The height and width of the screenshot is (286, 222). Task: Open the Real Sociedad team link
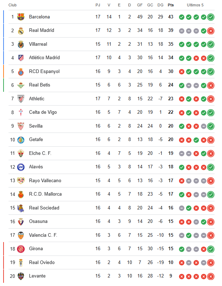tap(44, 208)
